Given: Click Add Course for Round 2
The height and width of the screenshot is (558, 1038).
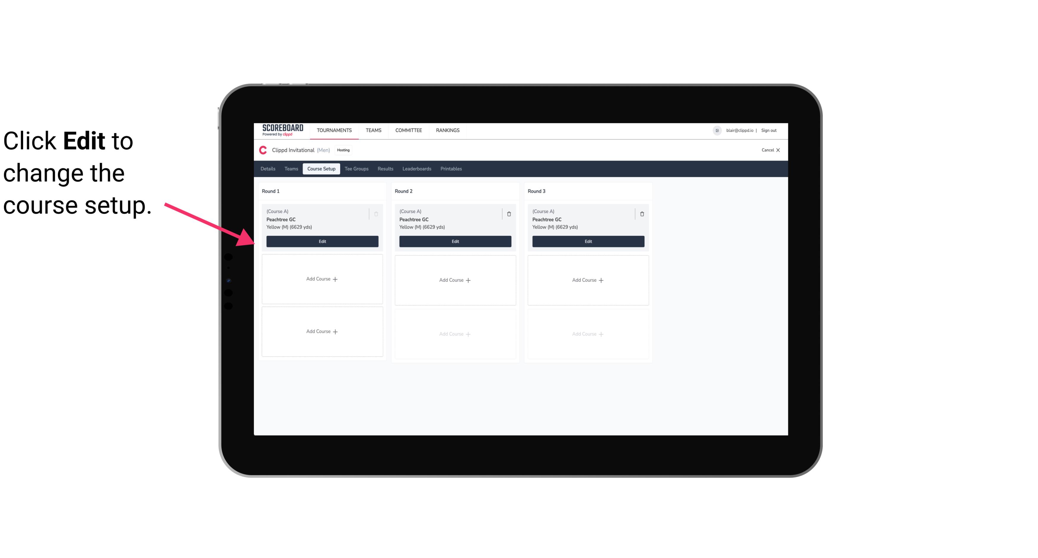Looking at the screenshot, I should coord(454,280).
